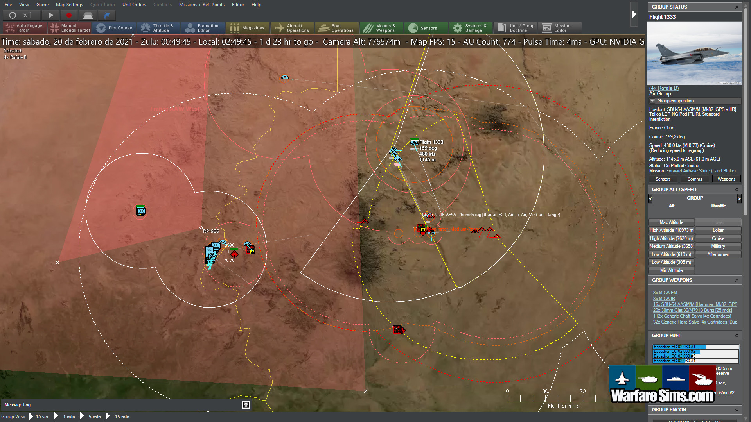751x422 pixels.
Task: Open the Unit Orders menu
Action: 134,5
